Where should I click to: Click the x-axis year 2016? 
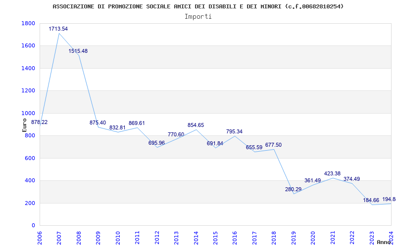235,238
